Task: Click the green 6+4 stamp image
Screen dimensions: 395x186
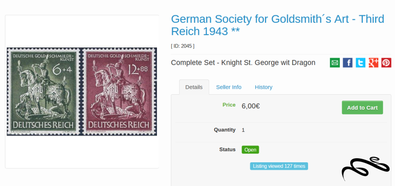Action: 43,91
